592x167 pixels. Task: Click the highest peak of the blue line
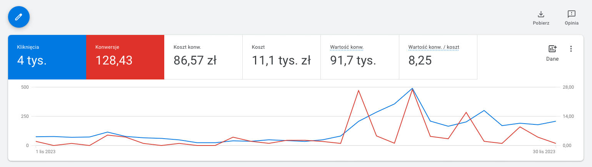coord(412,88)
